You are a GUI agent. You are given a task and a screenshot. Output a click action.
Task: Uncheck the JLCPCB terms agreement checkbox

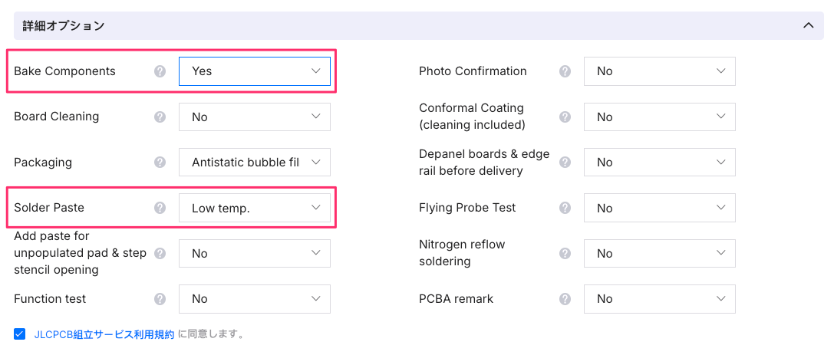click(x=20, y=334)
